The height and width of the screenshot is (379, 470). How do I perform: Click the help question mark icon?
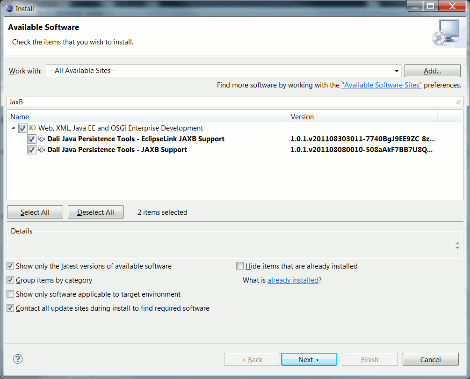[18, 359]
